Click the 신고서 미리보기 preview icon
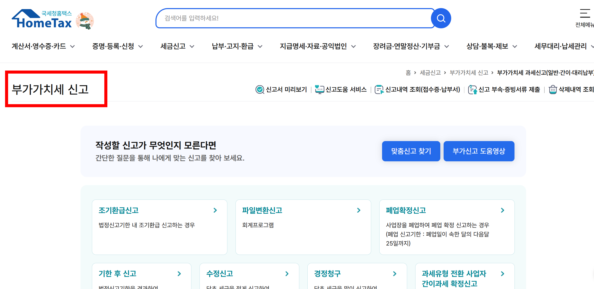 [260, 90]
